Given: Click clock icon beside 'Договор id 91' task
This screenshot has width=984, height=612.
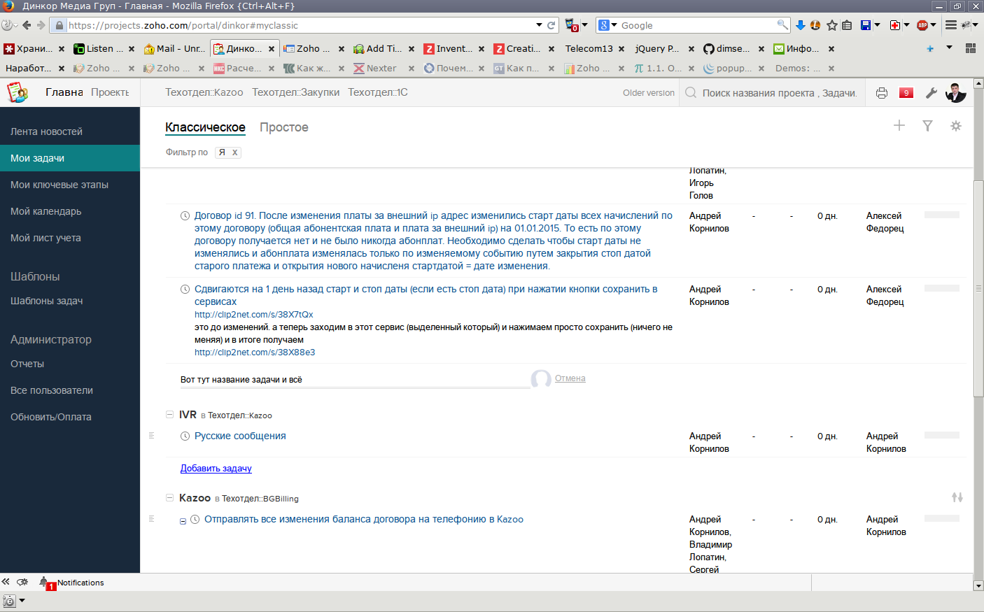Looking at the screenshot, I should pos(185,215).
